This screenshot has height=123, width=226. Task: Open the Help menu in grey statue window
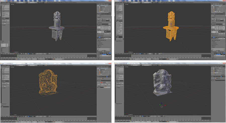coord(13,2)
